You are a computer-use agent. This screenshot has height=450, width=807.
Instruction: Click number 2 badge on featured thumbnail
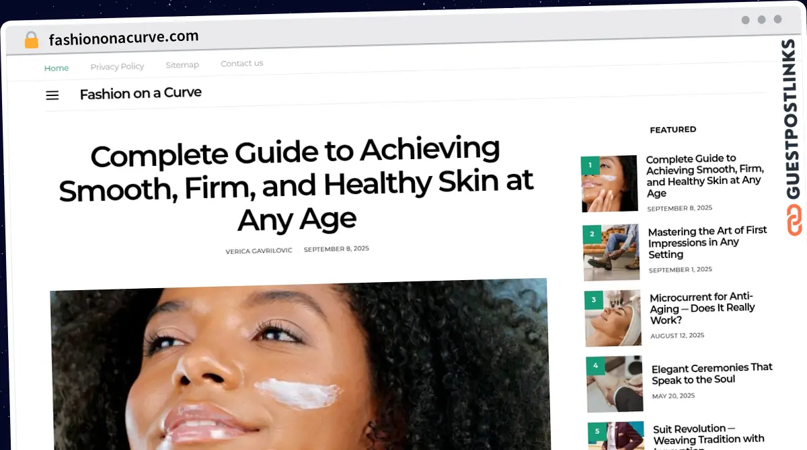click(592, 234)
